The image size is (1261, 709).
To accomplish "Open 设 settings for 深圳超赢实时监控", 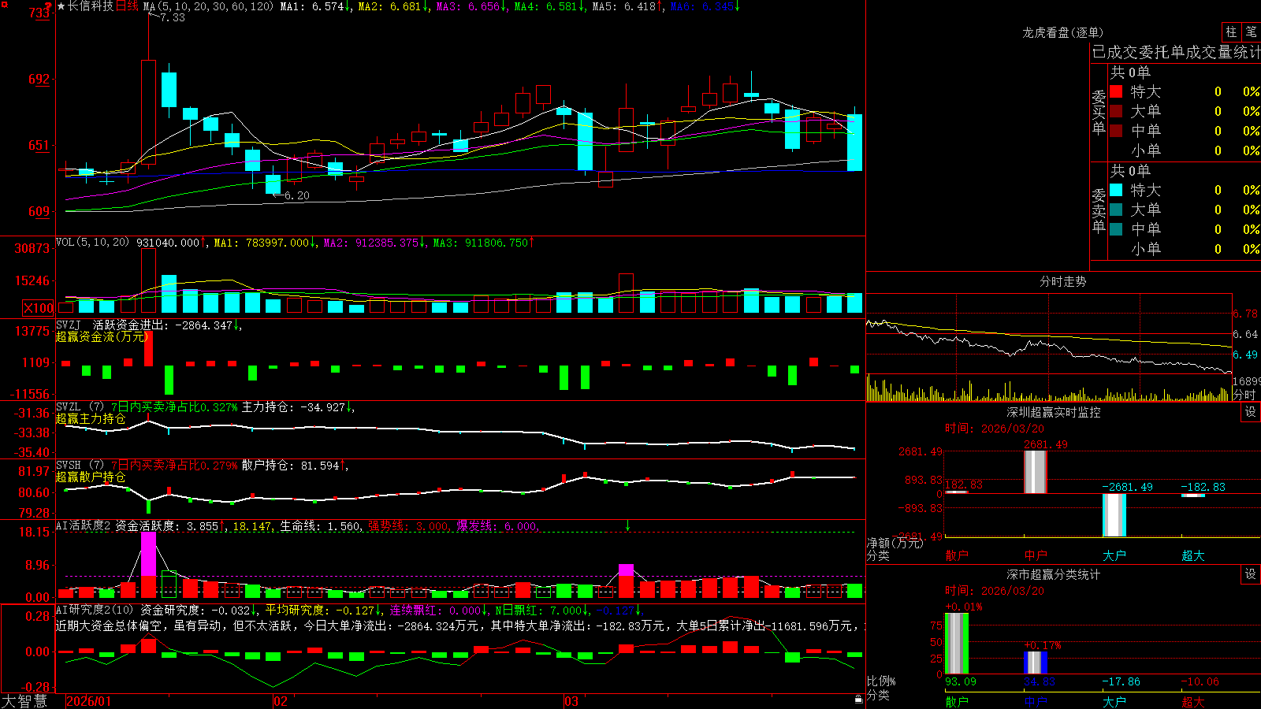I will (x=1251, y=412).
